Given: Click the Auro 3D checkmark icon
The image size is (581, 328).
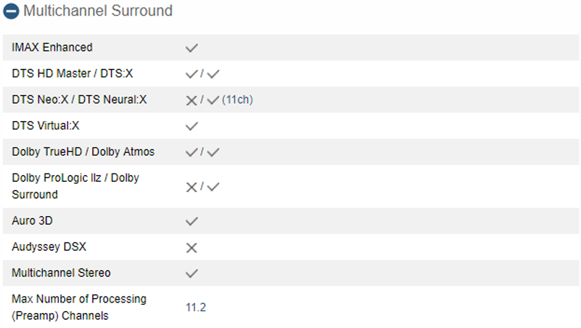Looking at the screenshot, I should pos(191,221).
